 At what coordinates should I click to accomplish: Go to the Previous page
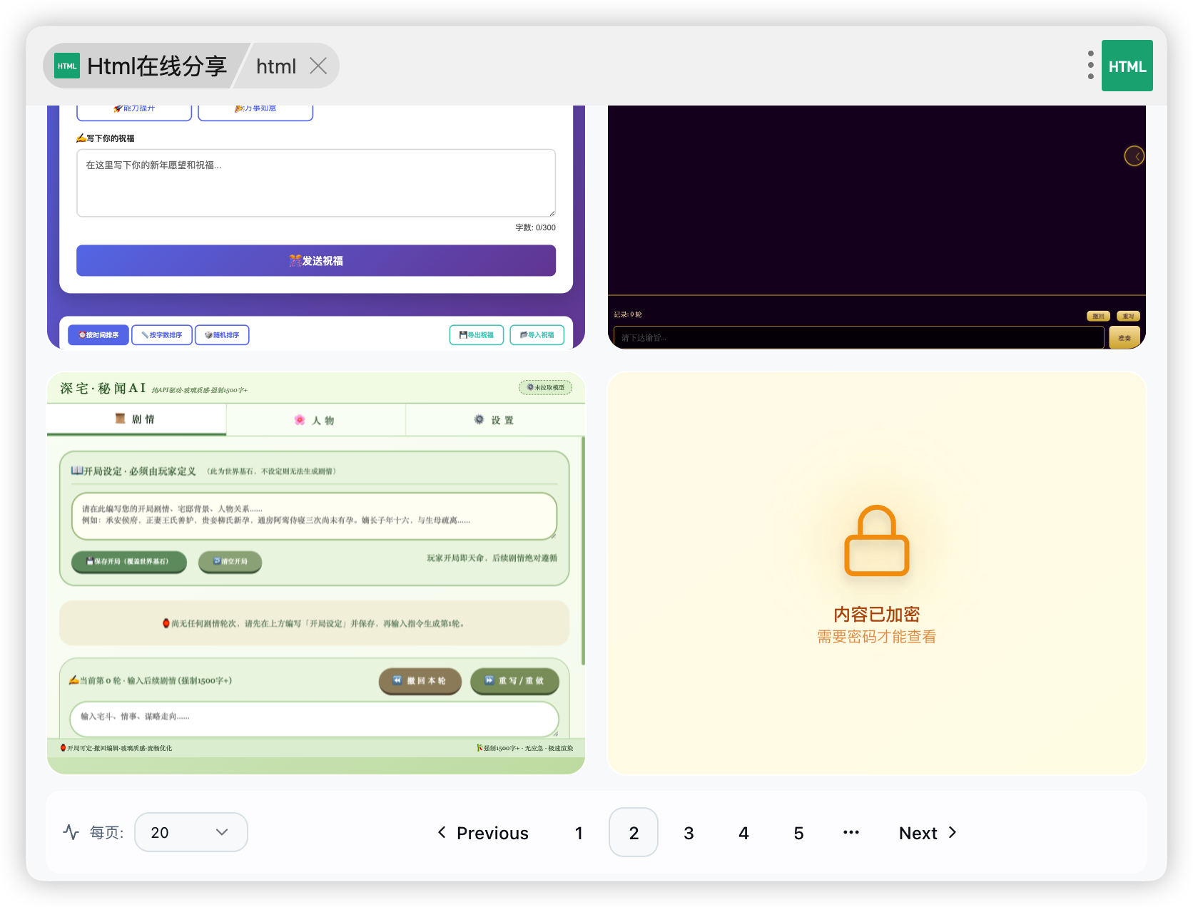[483, 833]
